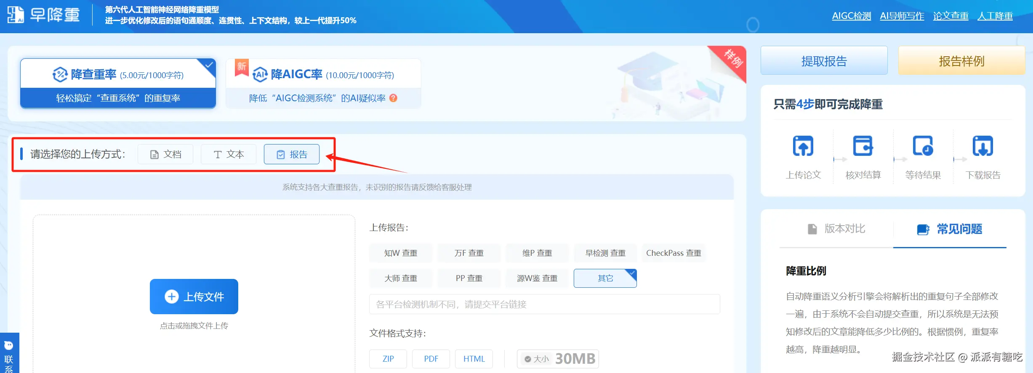Click the 早降重 logo icon
The width and height of the screenshot is (1033, 373).
point(16,15)
